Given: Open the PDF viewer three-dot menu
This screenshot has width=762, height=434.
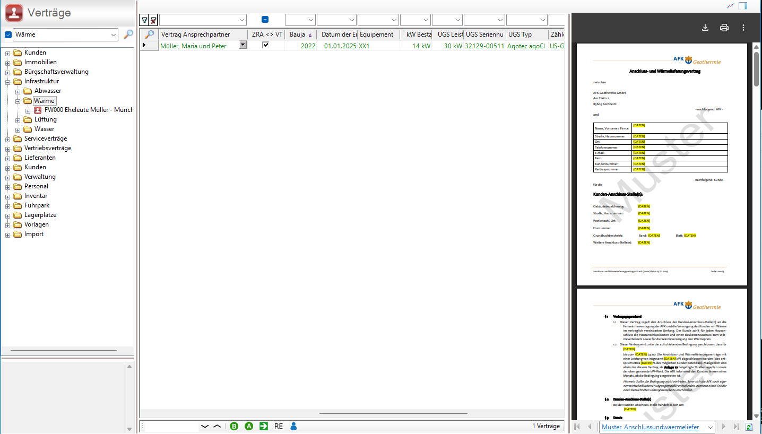Looking at the screenshot, I should (x=743, y=28).
